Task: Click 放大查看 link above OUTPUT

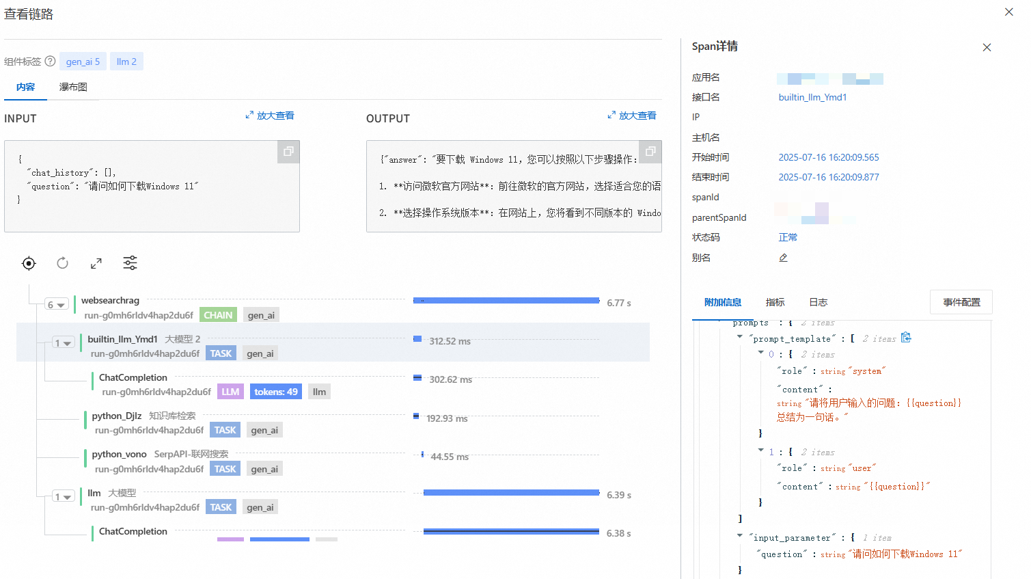Action: click(632, 116)
